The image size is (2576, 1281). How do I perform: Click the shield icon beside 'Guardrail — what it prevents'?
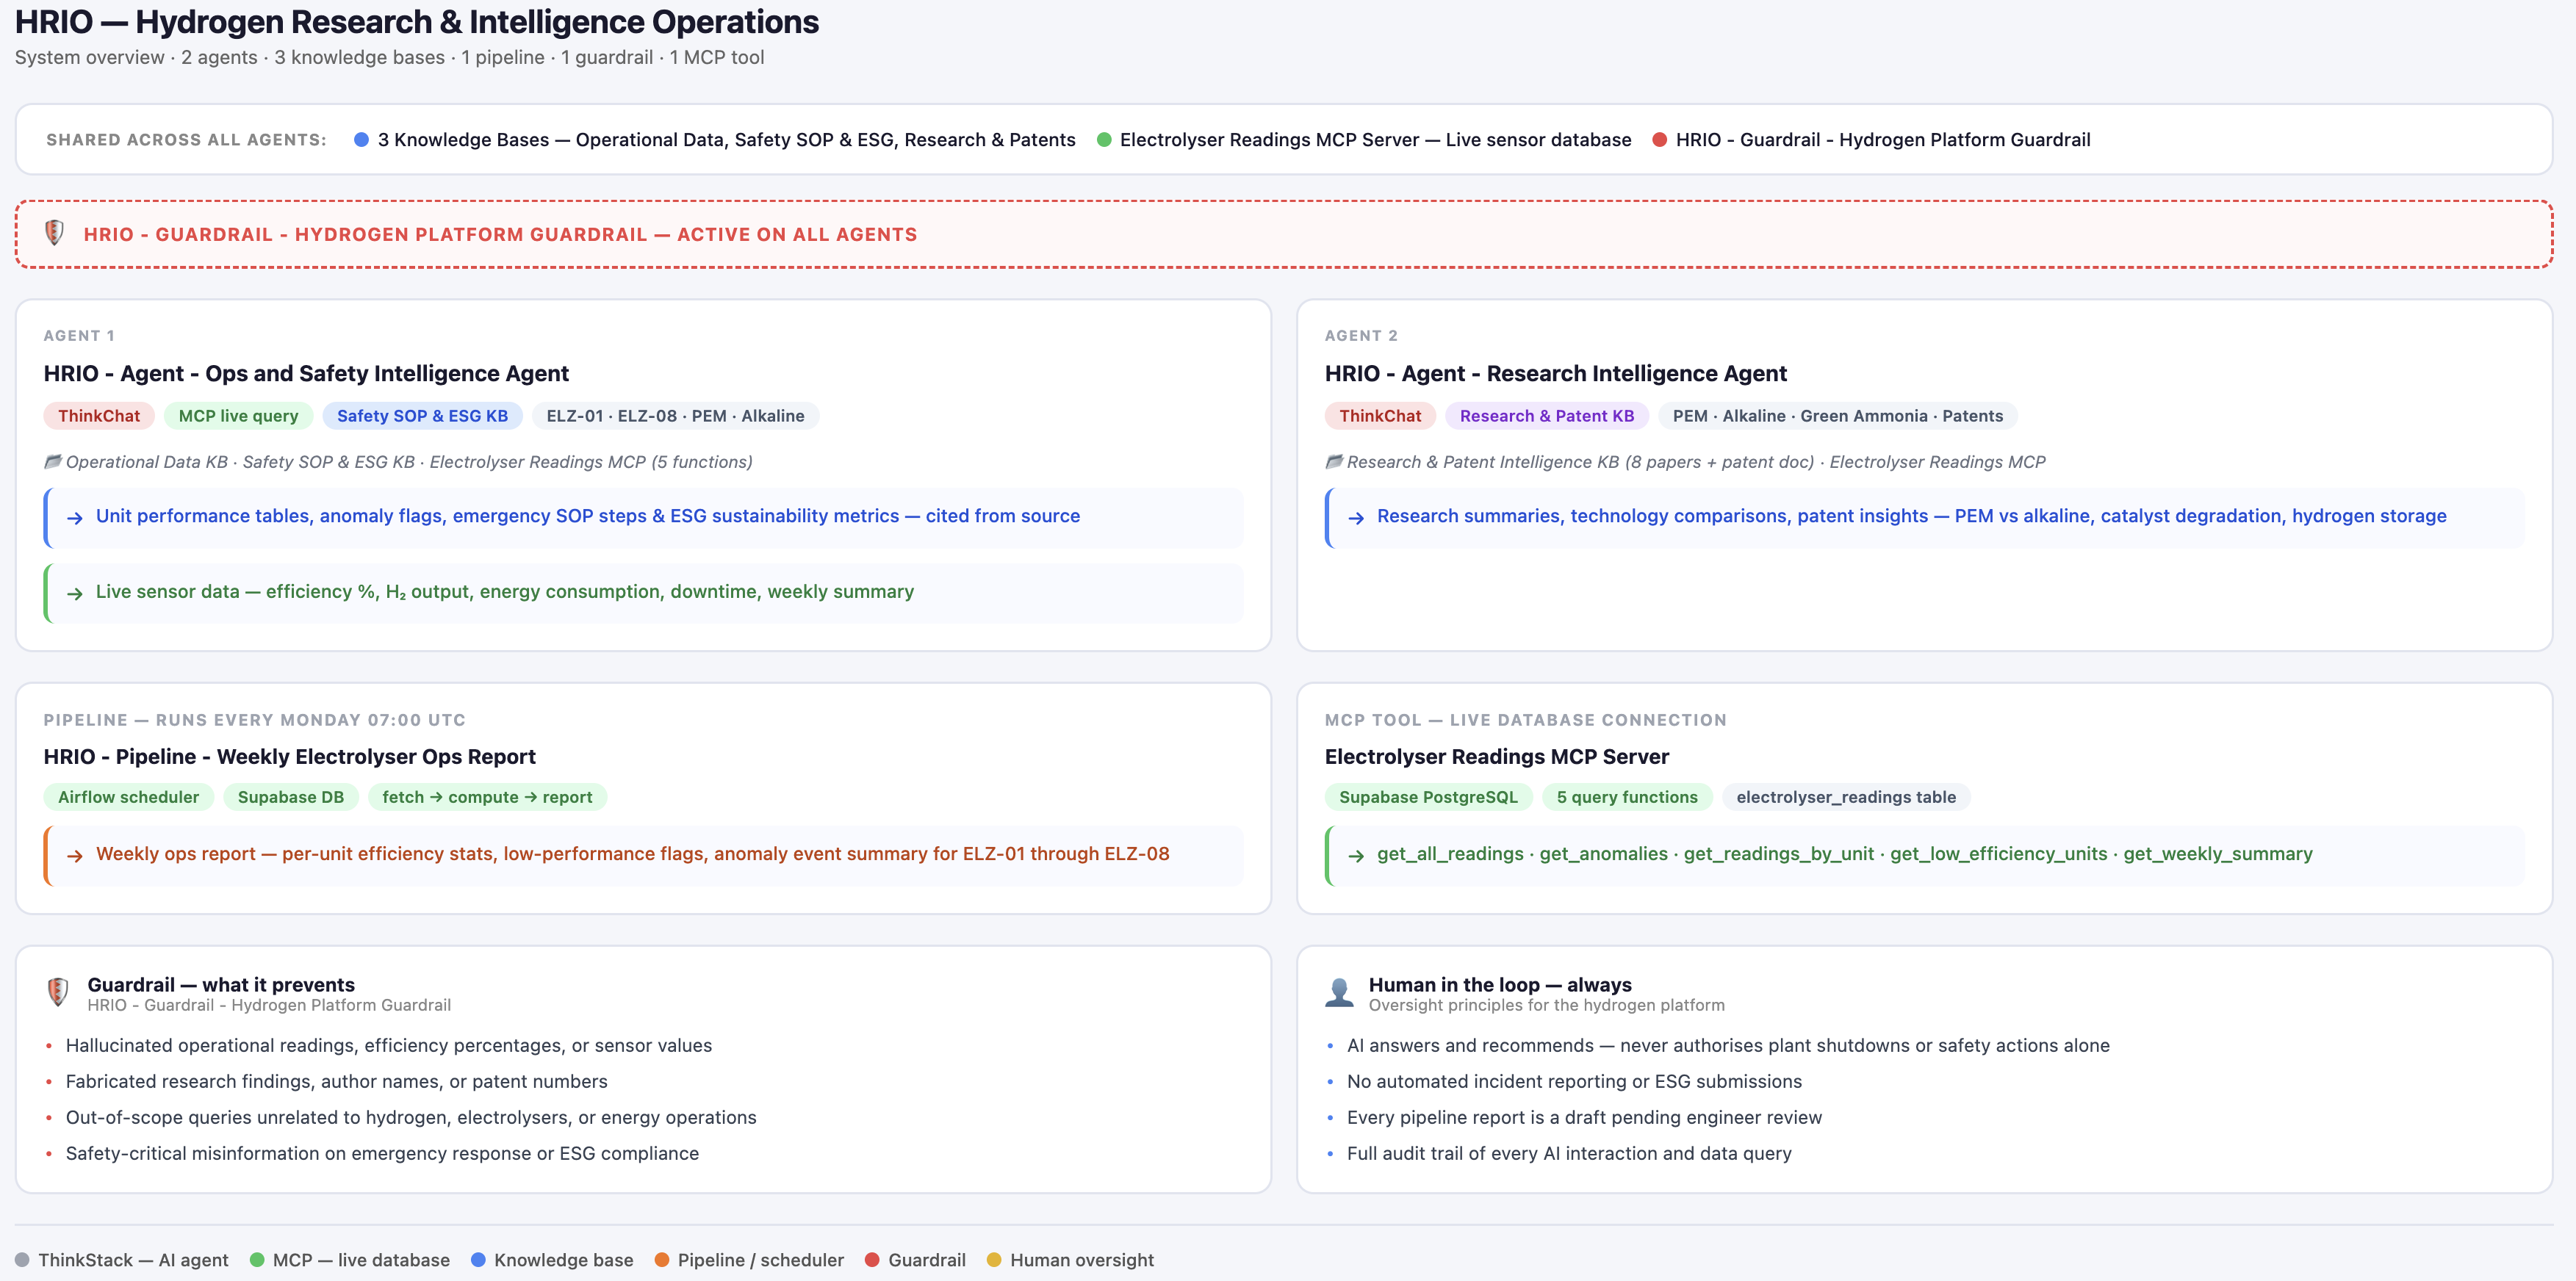point(58,992)
